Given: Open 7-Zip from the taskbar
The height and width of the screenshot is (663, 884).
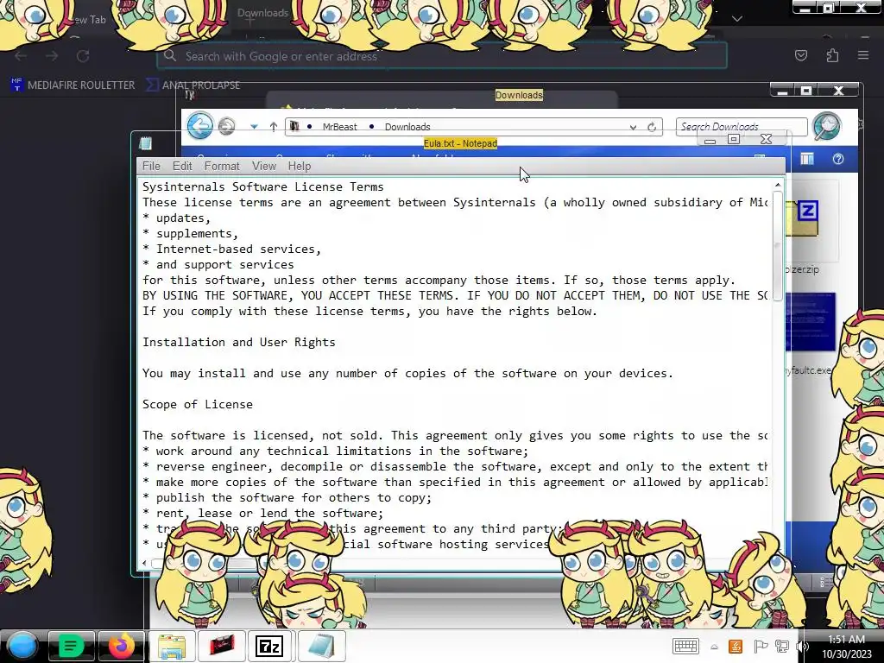Looking at the screenshot, I should (269, 646).
